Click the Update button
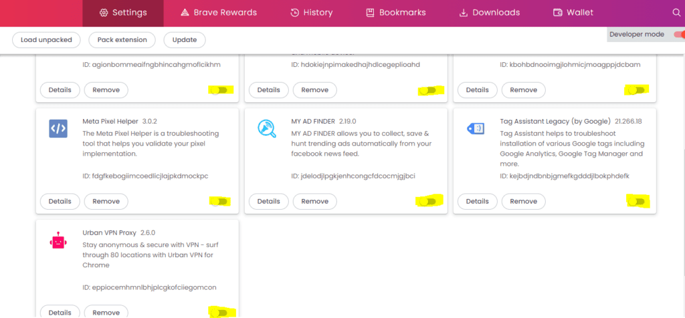This screenshot has height=318, width=685. click(x=185, y=39)
